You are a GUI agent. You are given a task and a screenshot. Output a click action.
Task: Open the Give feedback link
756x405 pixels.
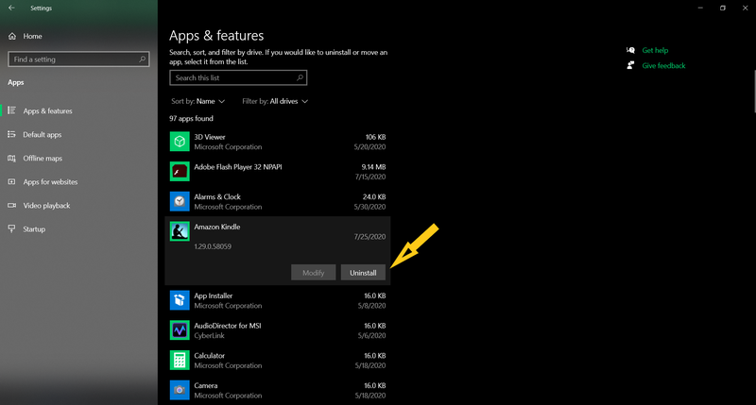pyautogui.click(x=663, y=66)
